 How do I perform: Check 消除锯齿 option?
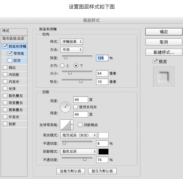pyautogui.click(x=80, y=125)
